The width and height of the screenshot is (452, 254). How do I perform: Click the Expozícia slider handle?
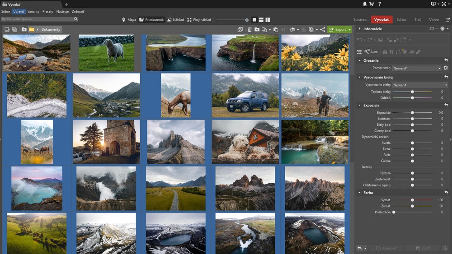[412, 112]
